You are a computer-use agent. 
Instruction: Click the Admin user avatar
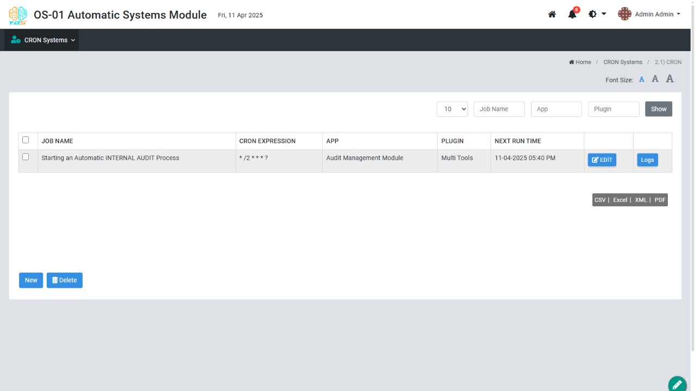[x=624, y=15]
